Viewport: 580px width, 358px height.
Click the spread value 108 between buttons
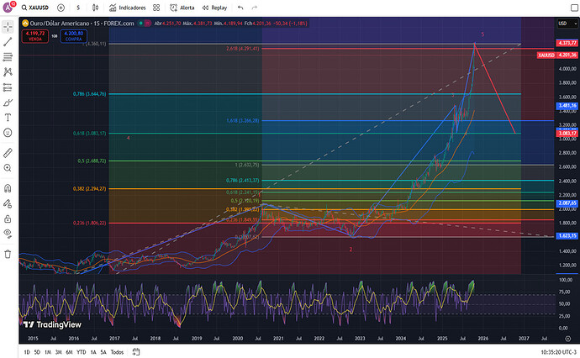pos(55,36)
